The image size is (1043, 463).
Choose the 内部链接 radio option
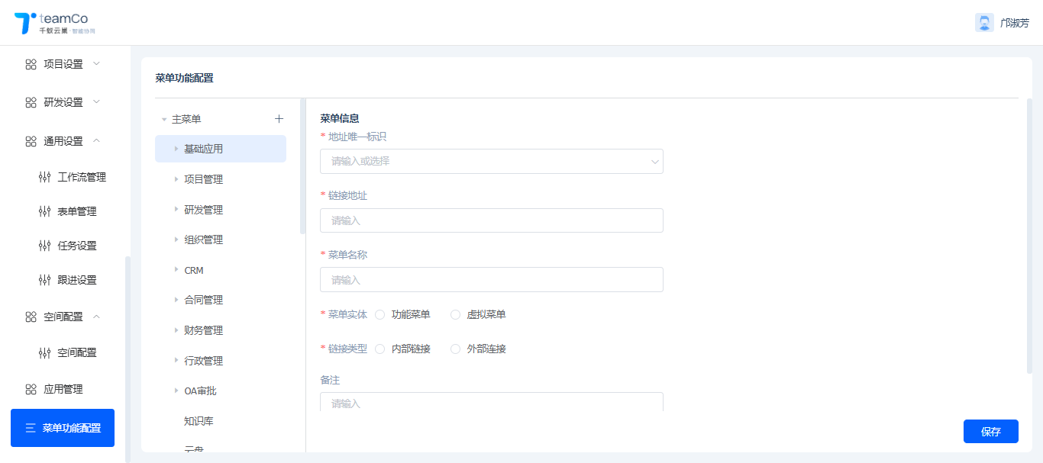click(380, 349)
